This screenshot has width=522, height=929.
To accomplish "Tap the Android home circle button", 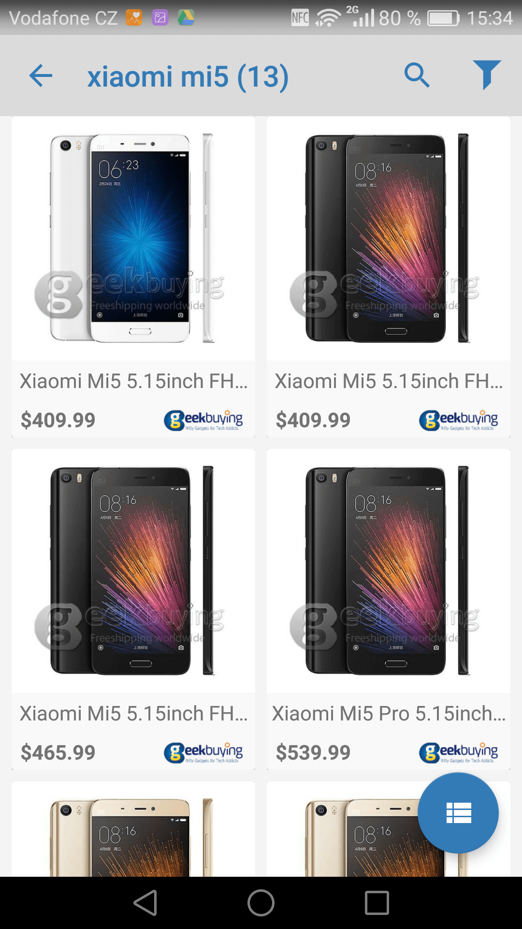I will coord(261,903).
